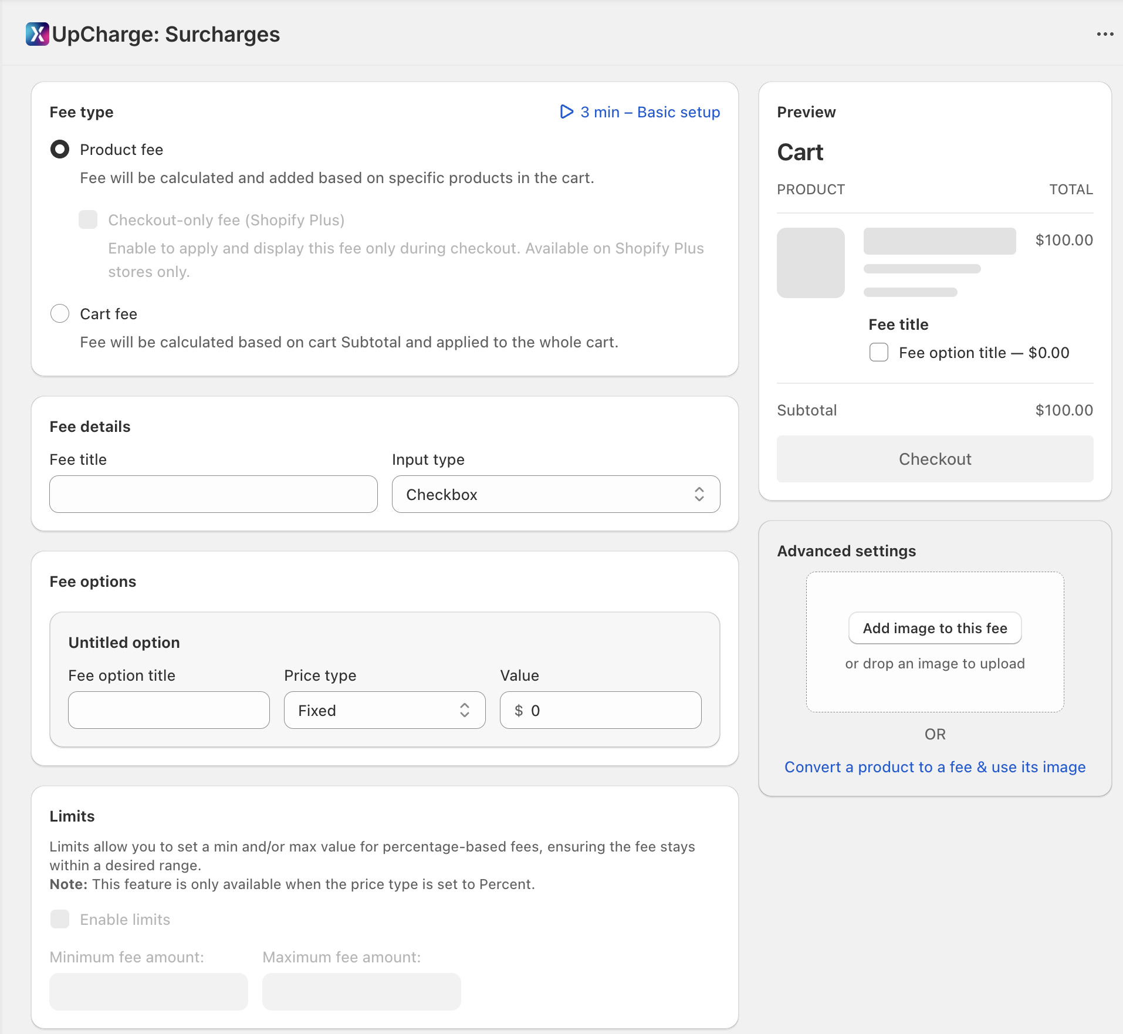The image size is (1123, 1034).
Task: Click the play icon beside Basic setup
Action: coord(566,111)
